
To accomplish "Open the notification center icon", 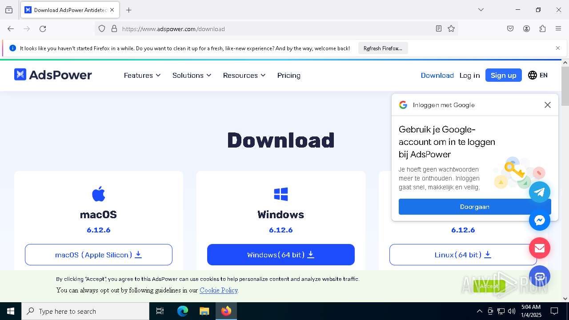I will 554,311.
